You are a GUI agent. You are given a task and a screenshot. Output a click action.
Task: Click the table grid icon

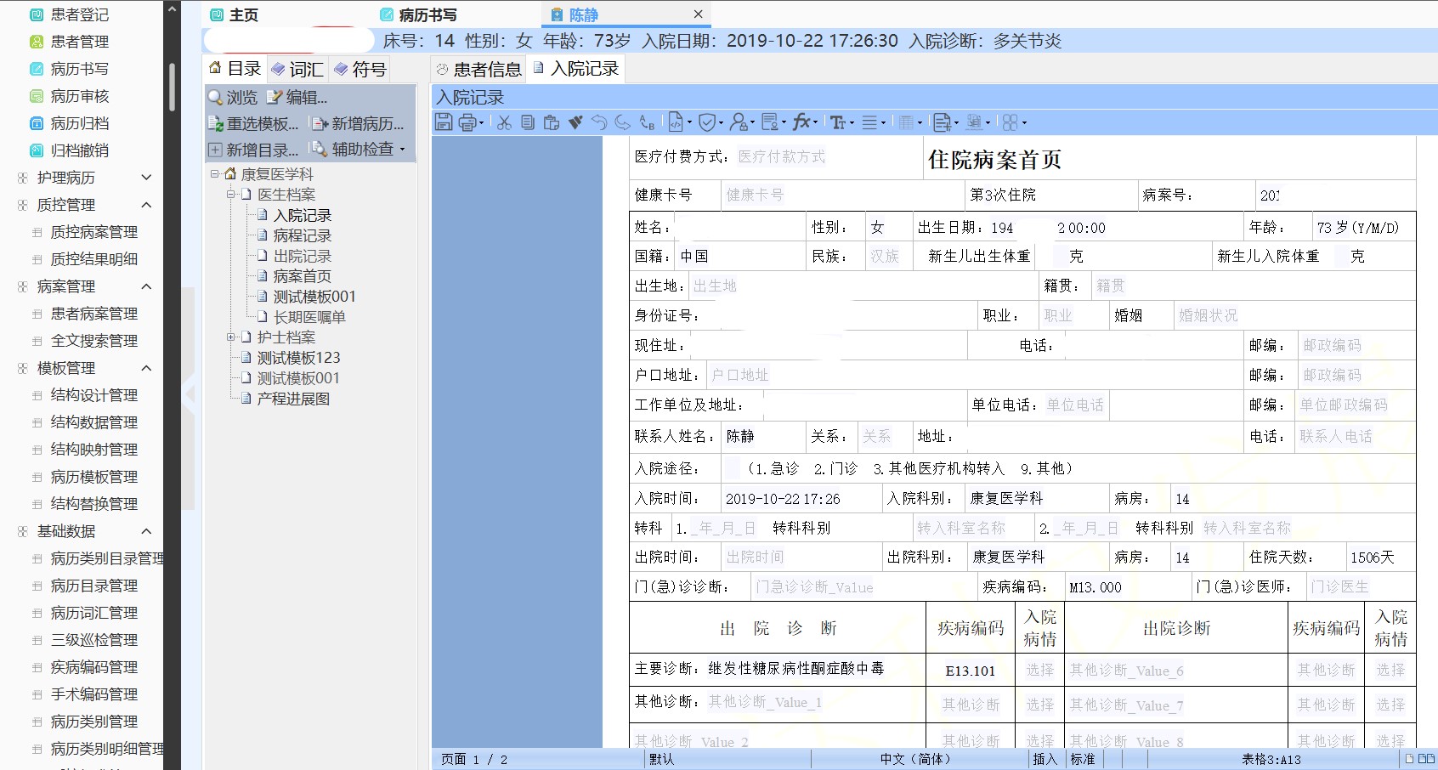[x=906, y=122]
